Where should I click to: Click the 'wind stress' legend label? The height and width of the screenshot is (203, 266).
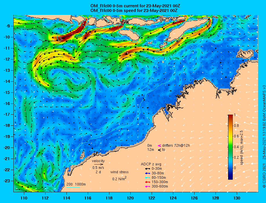click(x=119, y=172)
